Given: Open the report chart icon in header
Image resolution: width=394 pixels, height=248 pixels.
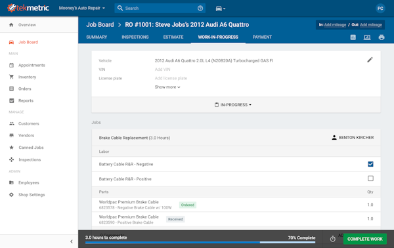Looking at the screenshot, I should click(353, 37).
